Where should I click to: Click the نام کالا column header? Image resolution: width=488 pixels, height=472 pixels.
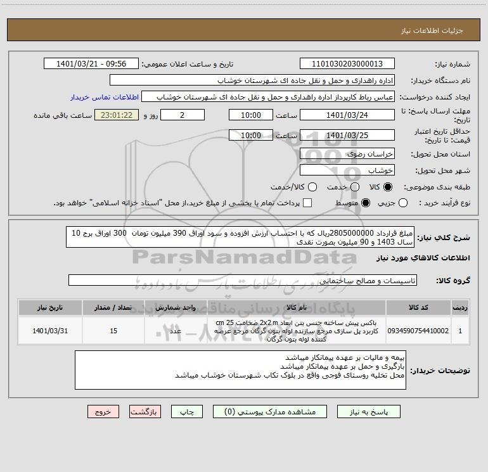pyautogui.click(x=297, y=307)
